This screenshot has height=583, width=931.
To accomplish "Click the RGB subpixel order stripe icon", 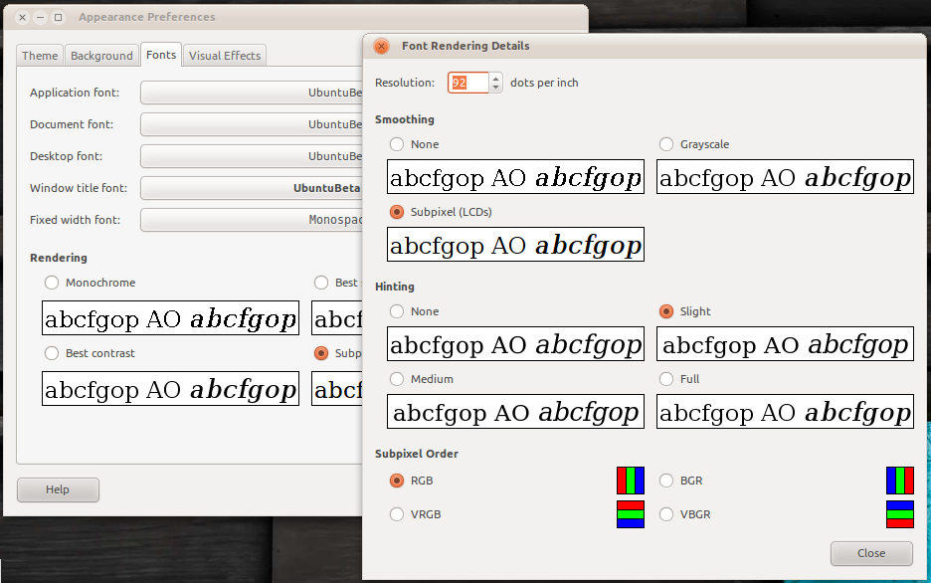I will click(631, 481).
